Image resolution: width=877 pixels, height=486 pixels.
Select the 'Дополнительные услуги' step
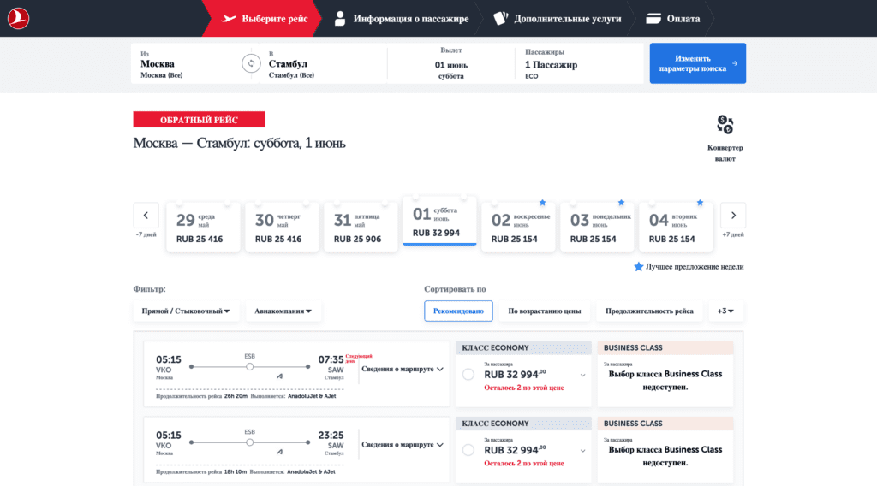[557, 19]
